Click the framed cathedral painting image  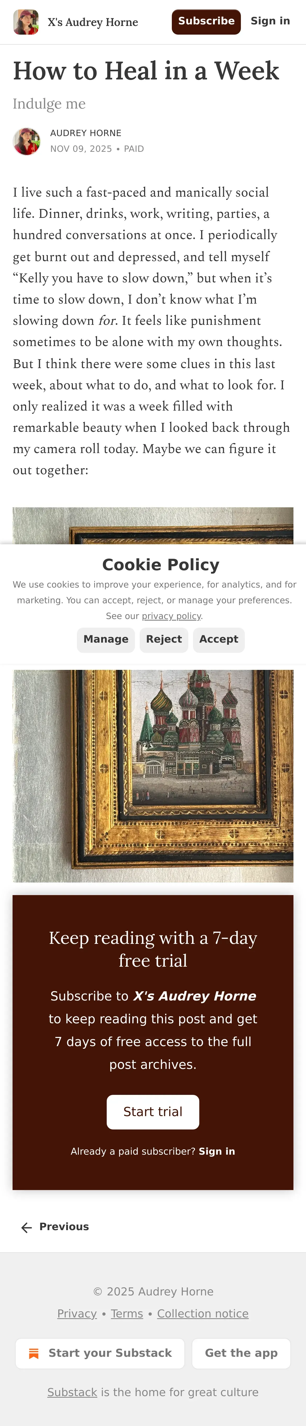[x=153, y=775]
